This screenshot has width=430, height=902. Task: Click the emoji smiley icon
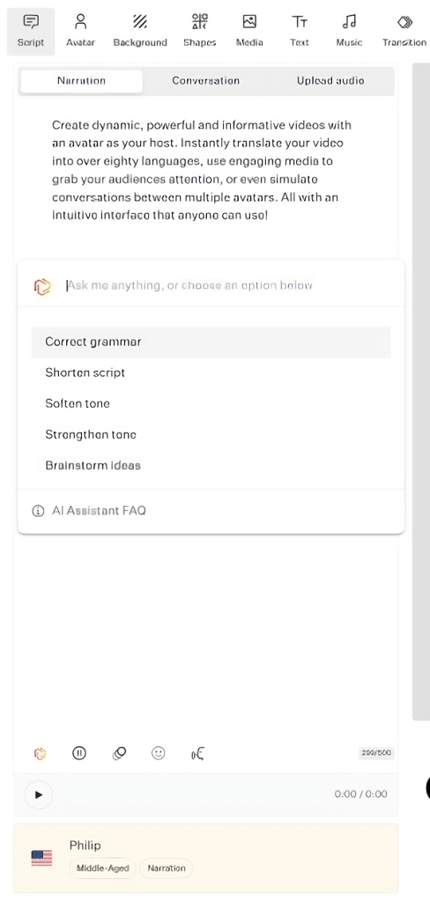pyautogui.click(x=159, y=753)
